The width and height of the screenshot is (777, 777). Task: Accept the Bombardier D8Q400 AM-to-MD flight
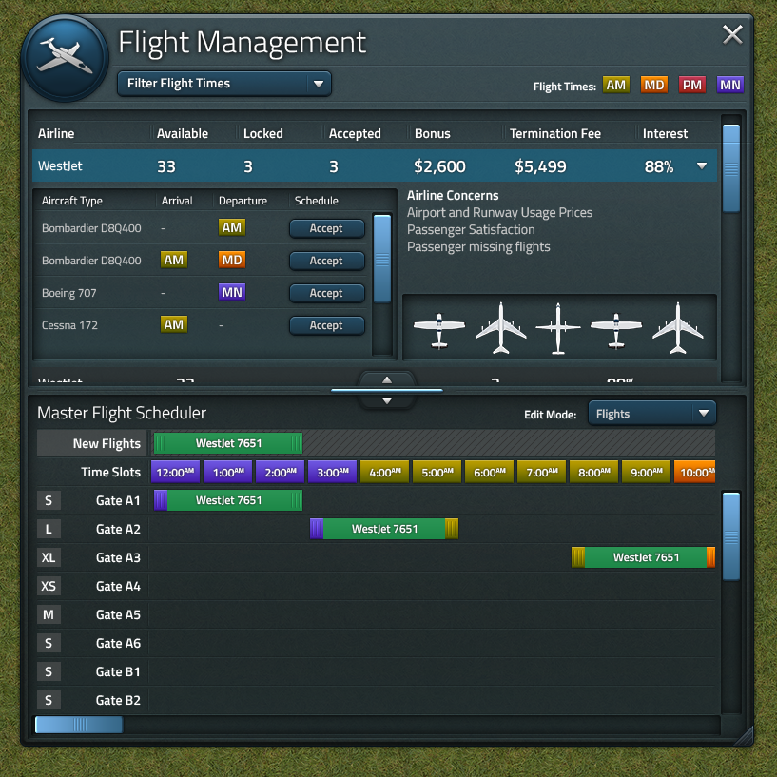pyautogui.click(x=326, y=261)
